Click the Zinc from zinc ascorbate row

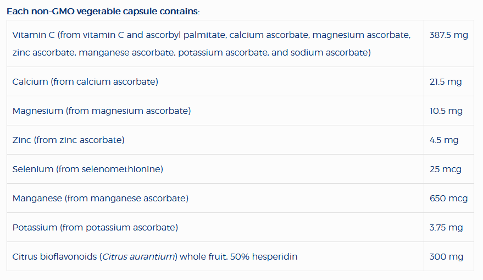click(69, 140)
